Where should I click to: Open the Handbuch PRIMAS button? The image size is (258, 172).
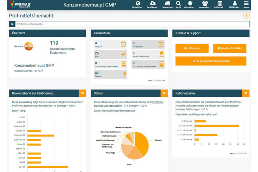(229, 48)
